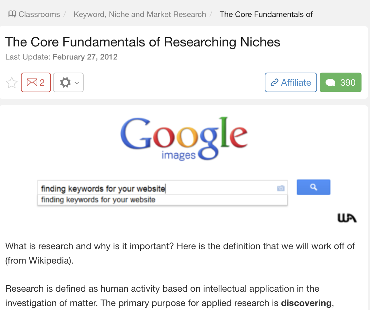
Task: Click the WA watermark logo
Action: pyautogui.click(x=347, y=218)
